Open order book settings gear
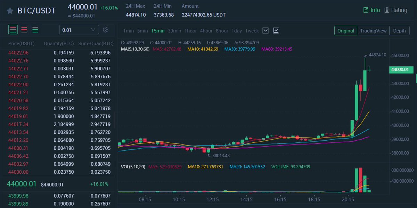This screenshot has width=417, height=208. 106,30
